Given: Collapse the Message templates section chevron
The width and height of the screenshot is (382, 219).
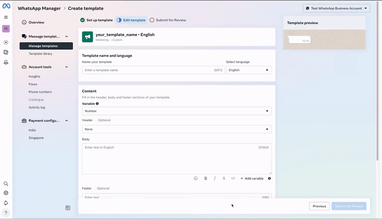Looking at the screenshot, I should [67, 36].
